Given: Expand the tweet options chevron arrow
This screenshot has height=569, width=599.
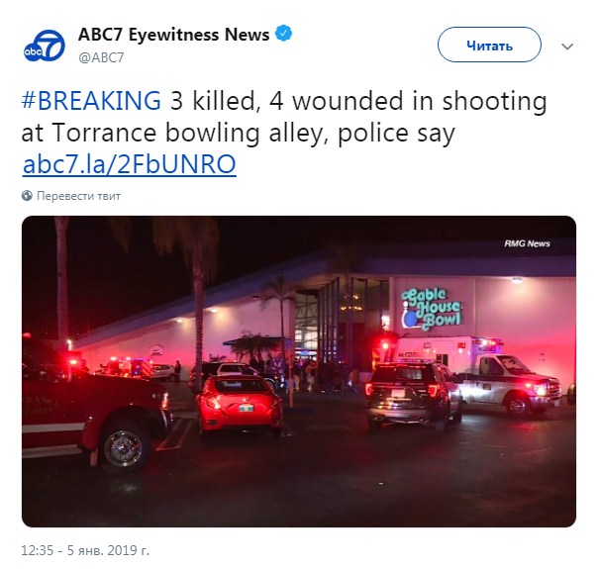Looking at the screenshot, I should pos(567,47).
